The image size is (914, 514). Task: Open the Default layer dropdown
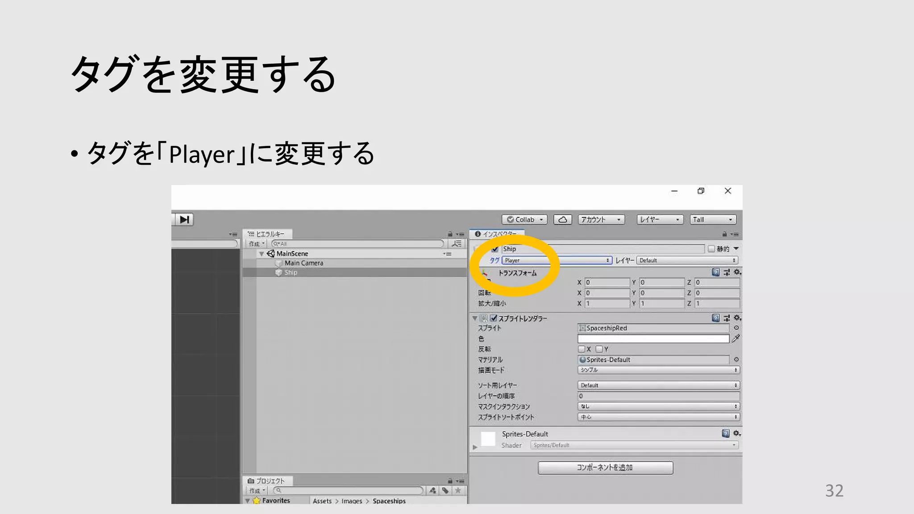(x=687, y=260)
